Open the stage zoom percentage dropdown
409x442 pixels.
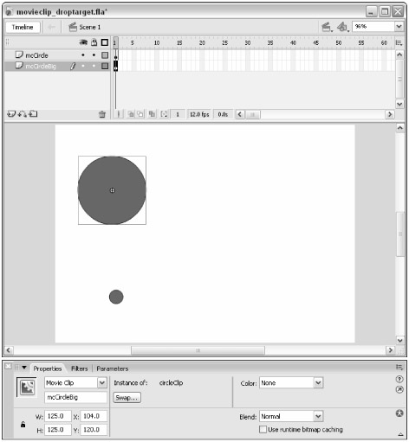point(399,27)
